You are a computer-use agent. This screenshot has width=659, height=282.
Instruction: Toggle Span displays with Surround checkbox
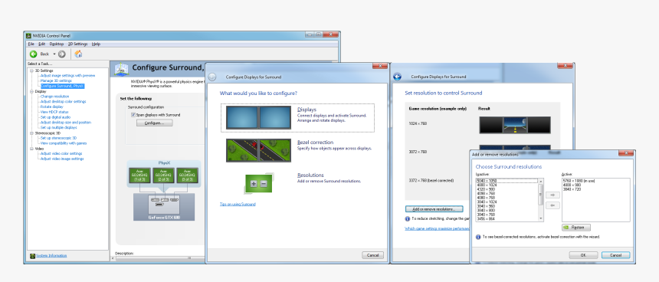point(133,115)
